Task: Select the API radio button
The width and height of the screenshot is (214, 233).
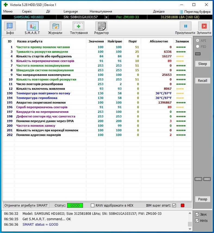Action: 197,41
